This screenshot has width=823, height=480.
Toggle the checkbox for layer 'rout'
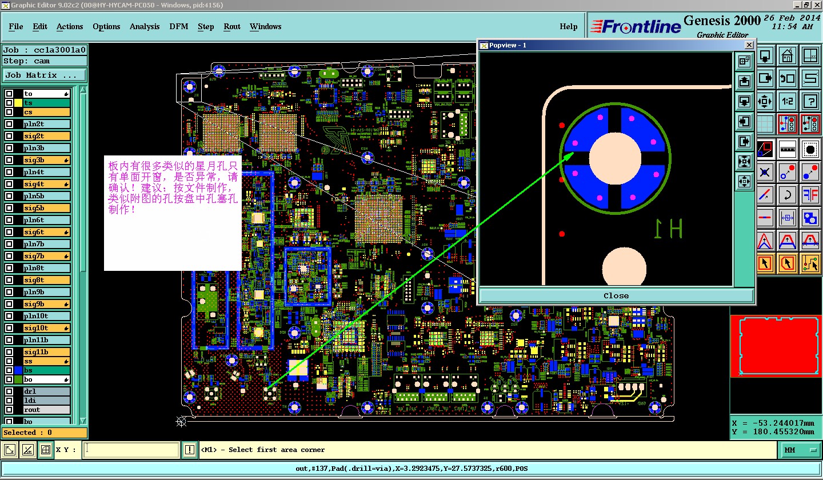pyautogui.click(x=9, y=410)
